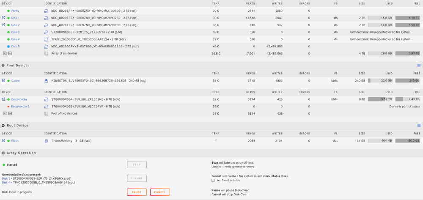Click the 49 C temperature for Disk 5
The width and height of the screenshot is (423, 200).
216,47
